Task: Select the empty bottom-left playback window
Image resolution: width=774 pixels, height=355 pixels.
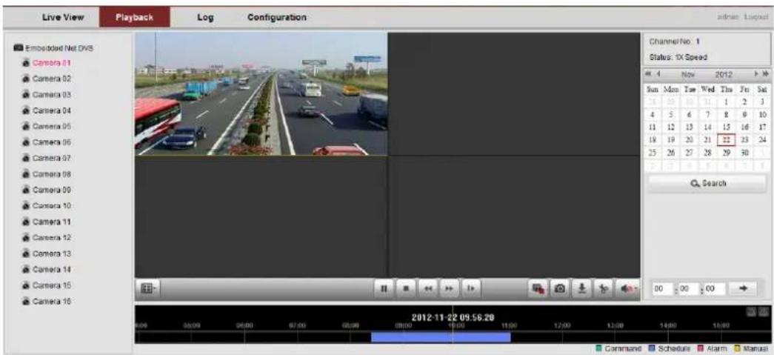Action: [261, 217]
